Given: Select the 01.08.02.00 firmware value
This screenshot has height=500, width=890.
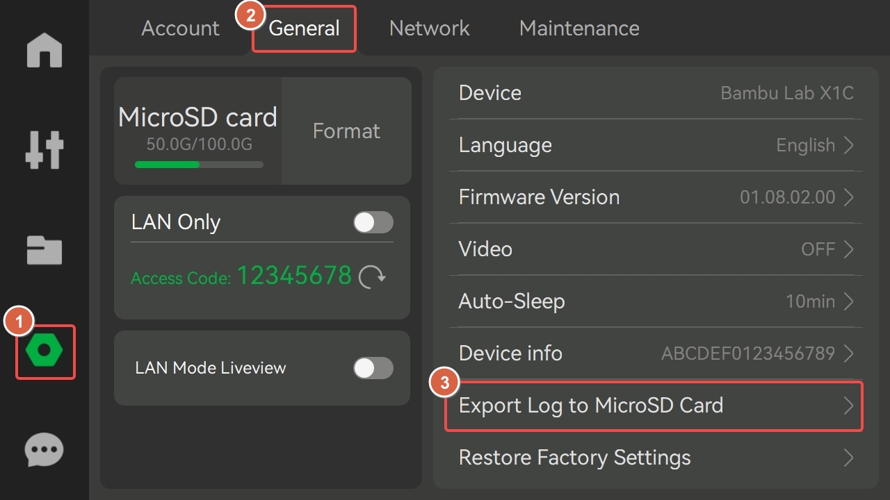Looking at the screenshot, I should (x=788, y=197).
